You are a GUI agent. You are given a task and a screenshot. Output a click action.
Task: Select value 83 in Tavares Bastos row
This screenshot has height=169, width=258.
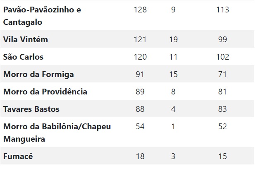click(222, 109)
